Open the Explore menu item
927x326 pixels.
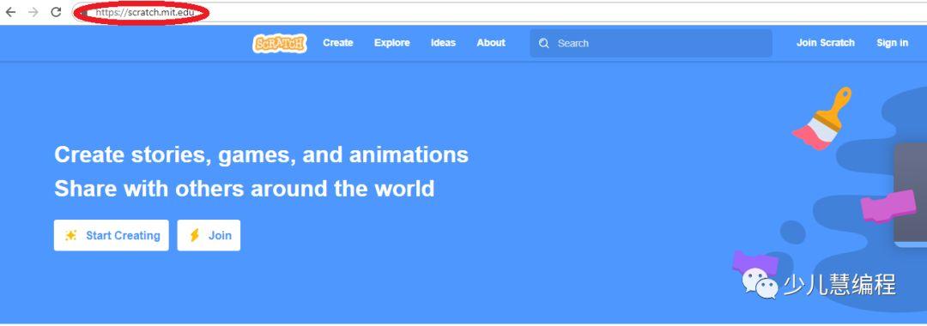tap(392, 43)
